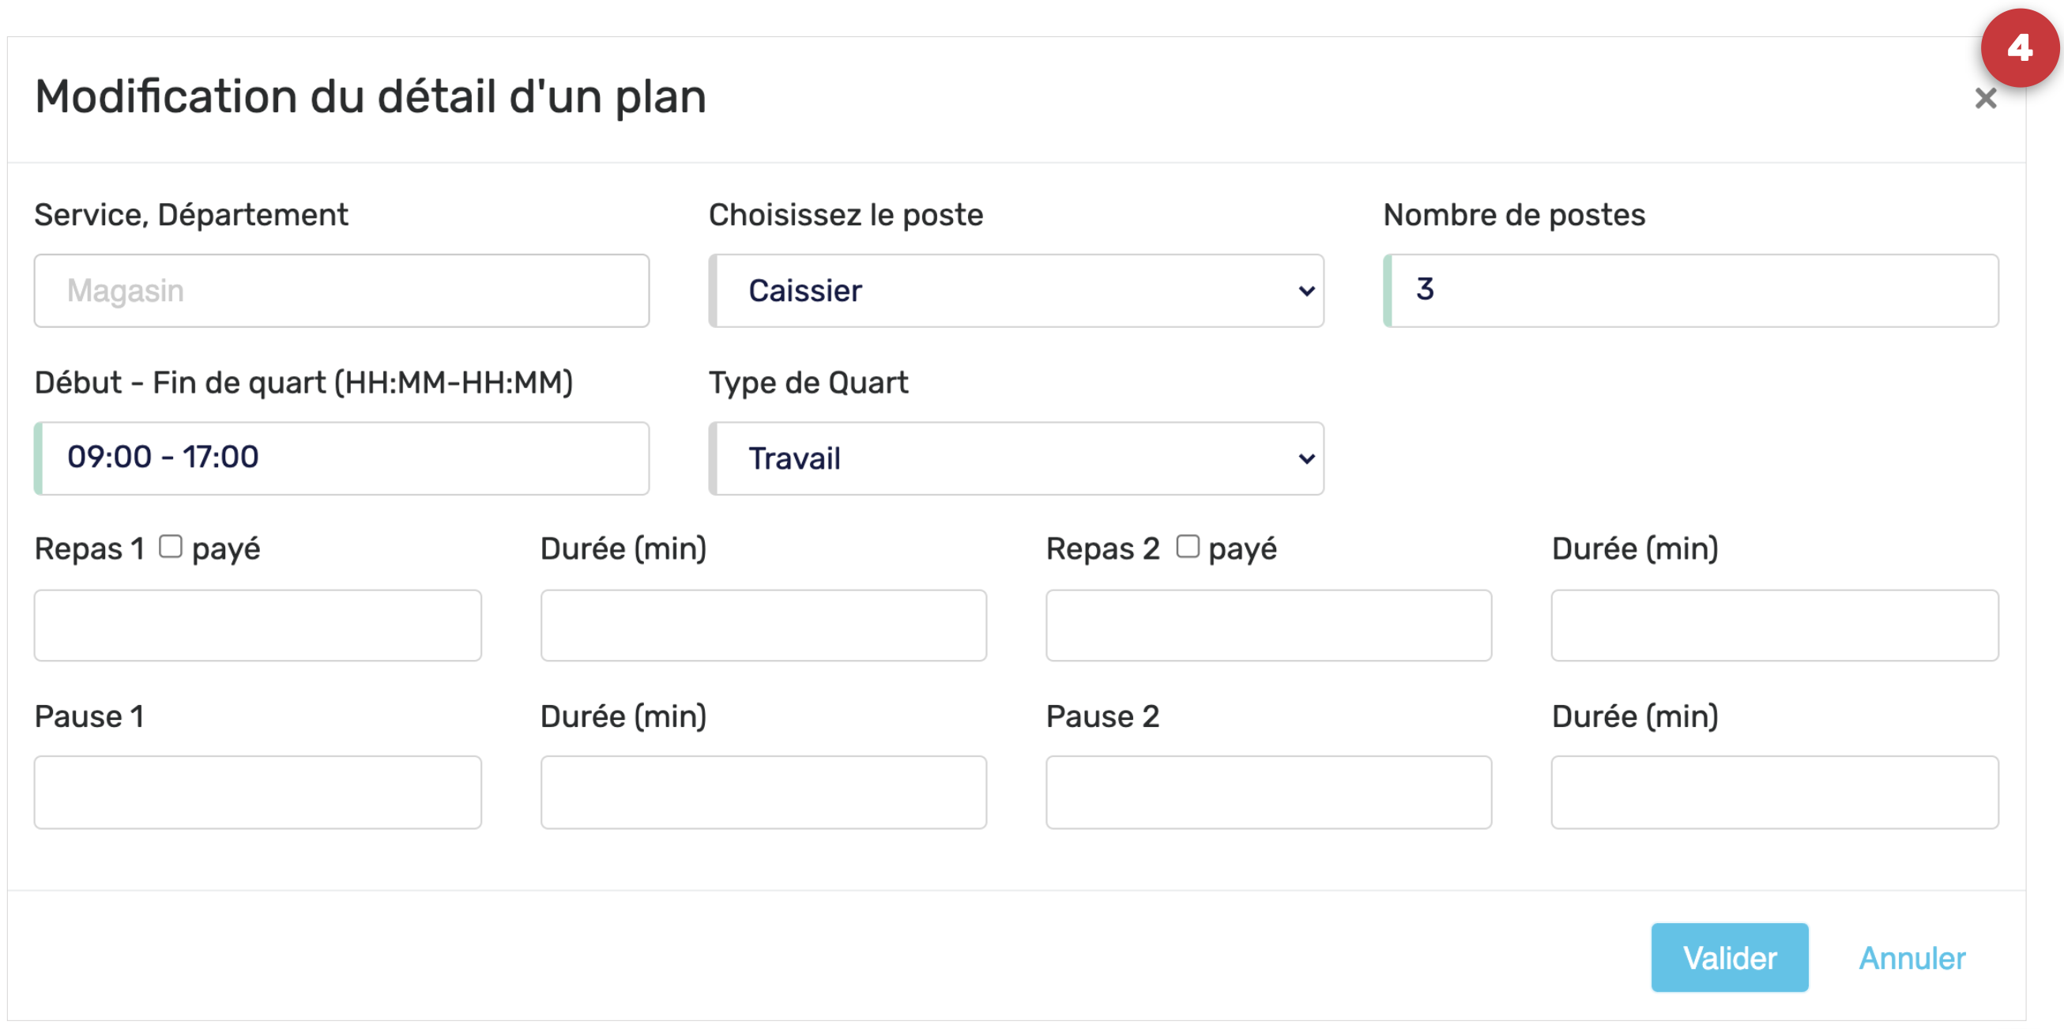This screenshot has height=1029, width=2064.
Task: Focus the Repas 2 Durée (min) field
Action: point(1774,625)
